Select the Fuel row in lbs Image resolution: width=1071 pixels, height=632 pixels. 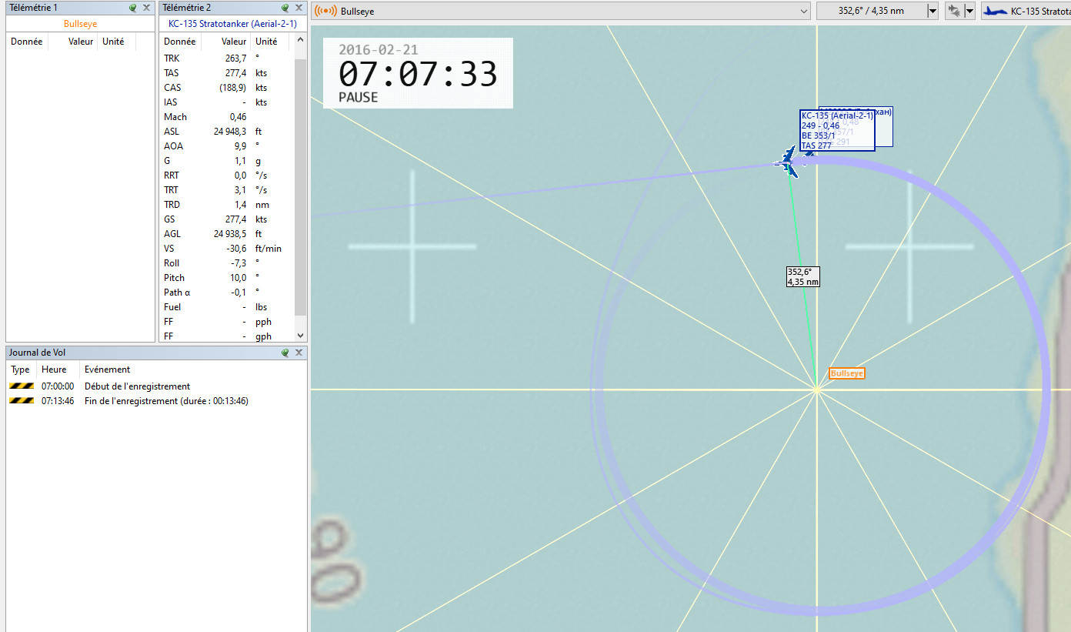[227, 307]
